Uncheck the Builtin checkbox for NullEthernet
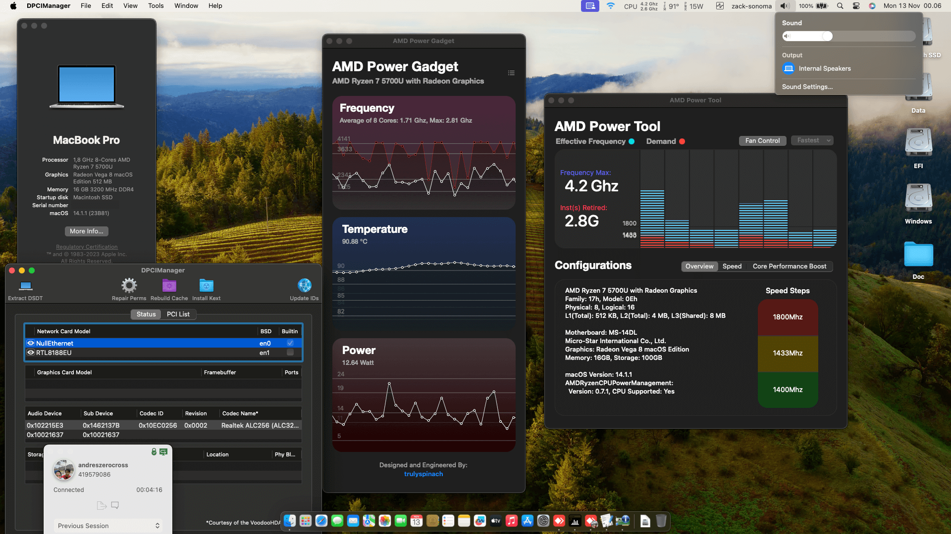Screen dimensions: 951x534 290,343
